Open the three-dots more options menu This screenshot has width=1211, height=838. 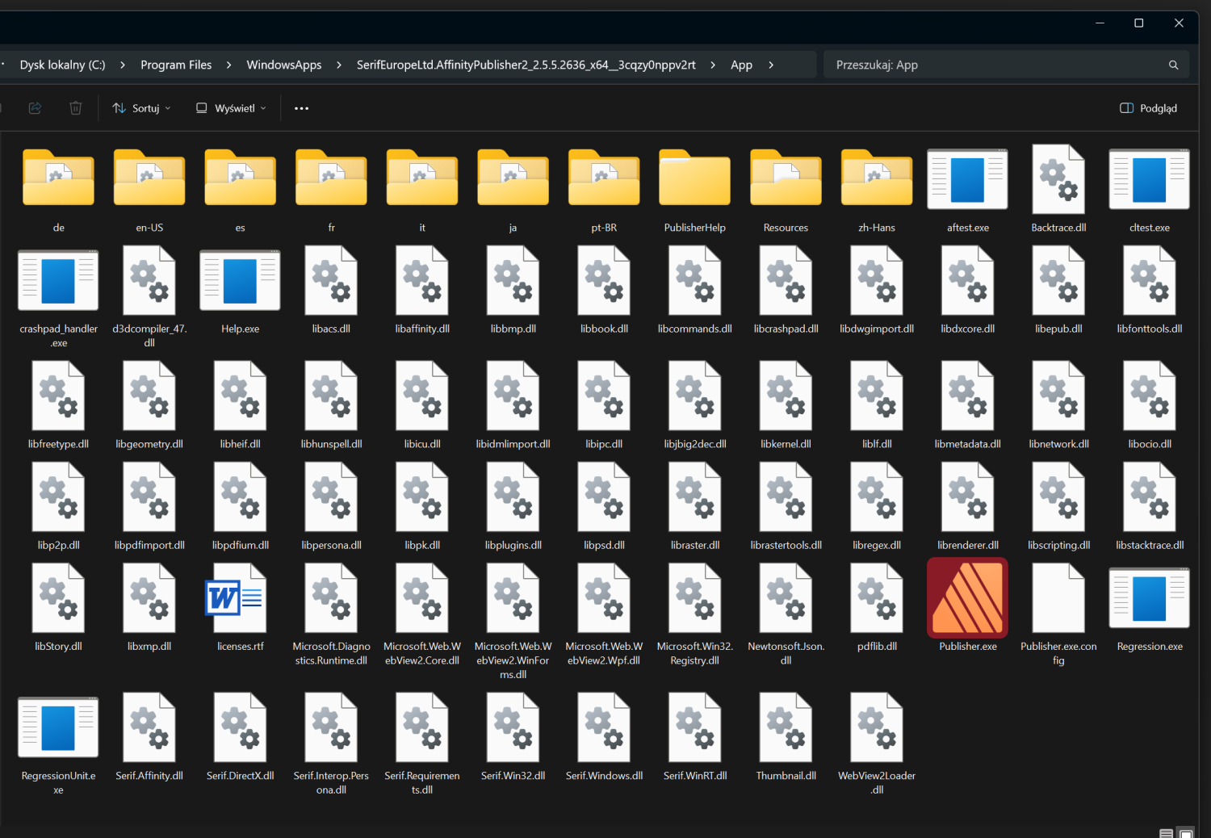pyautogui.click(x=301, y=108)
